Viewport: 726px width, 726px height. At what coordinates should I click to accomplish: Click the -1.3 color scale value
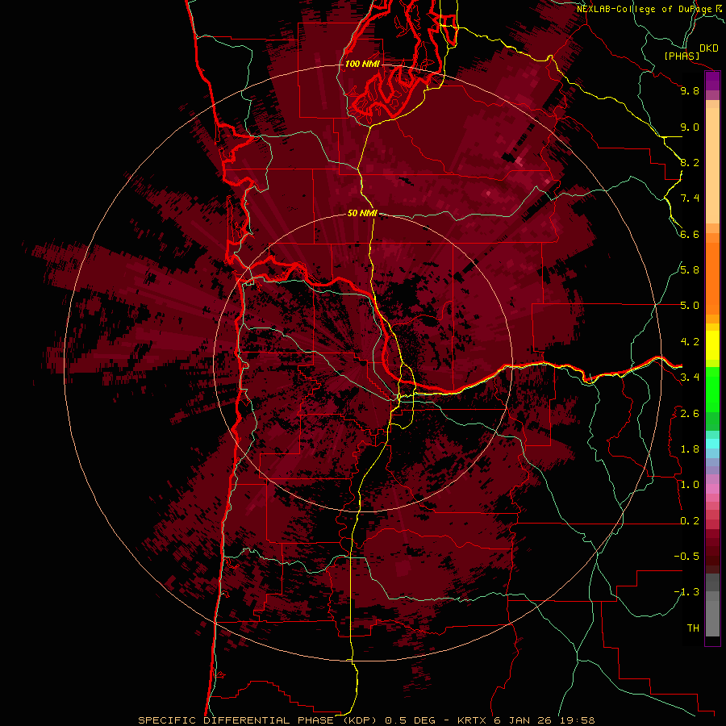tap(686, 592)
